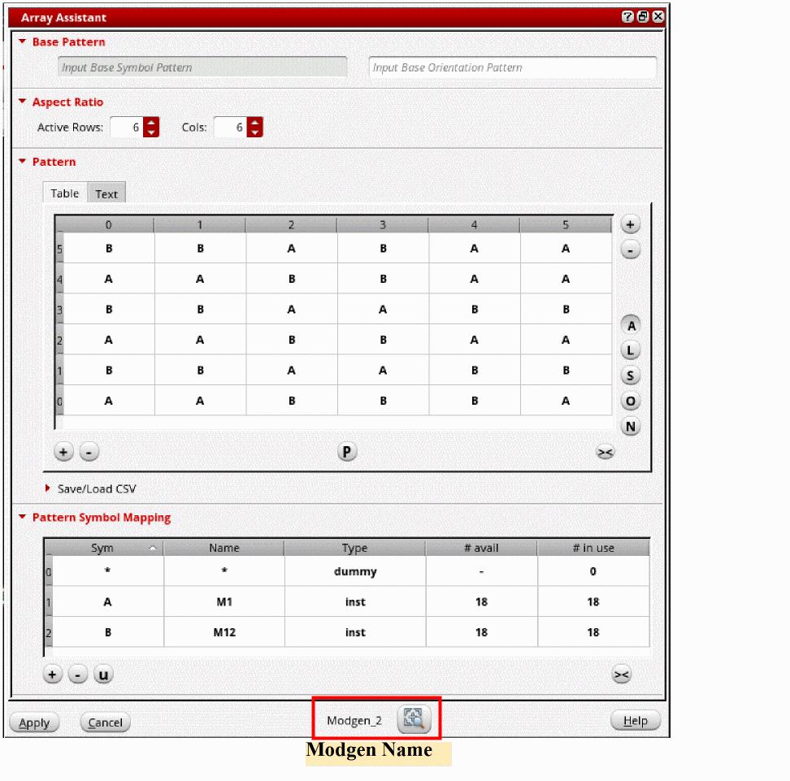This screenshot has width=790, height=781.
Task: Select the A symbol cell in mapping table
Action: click(108, 601)
